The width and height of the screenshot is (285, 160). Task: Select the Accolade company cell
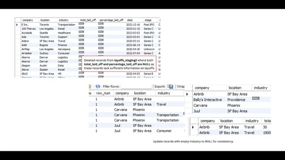(27, 33)
